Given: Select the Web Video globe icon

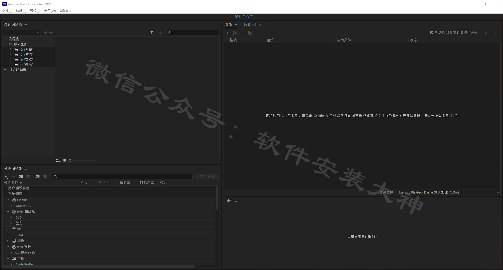Looking at the screenshot, I should pyautogui.click(x=14, y=247).
